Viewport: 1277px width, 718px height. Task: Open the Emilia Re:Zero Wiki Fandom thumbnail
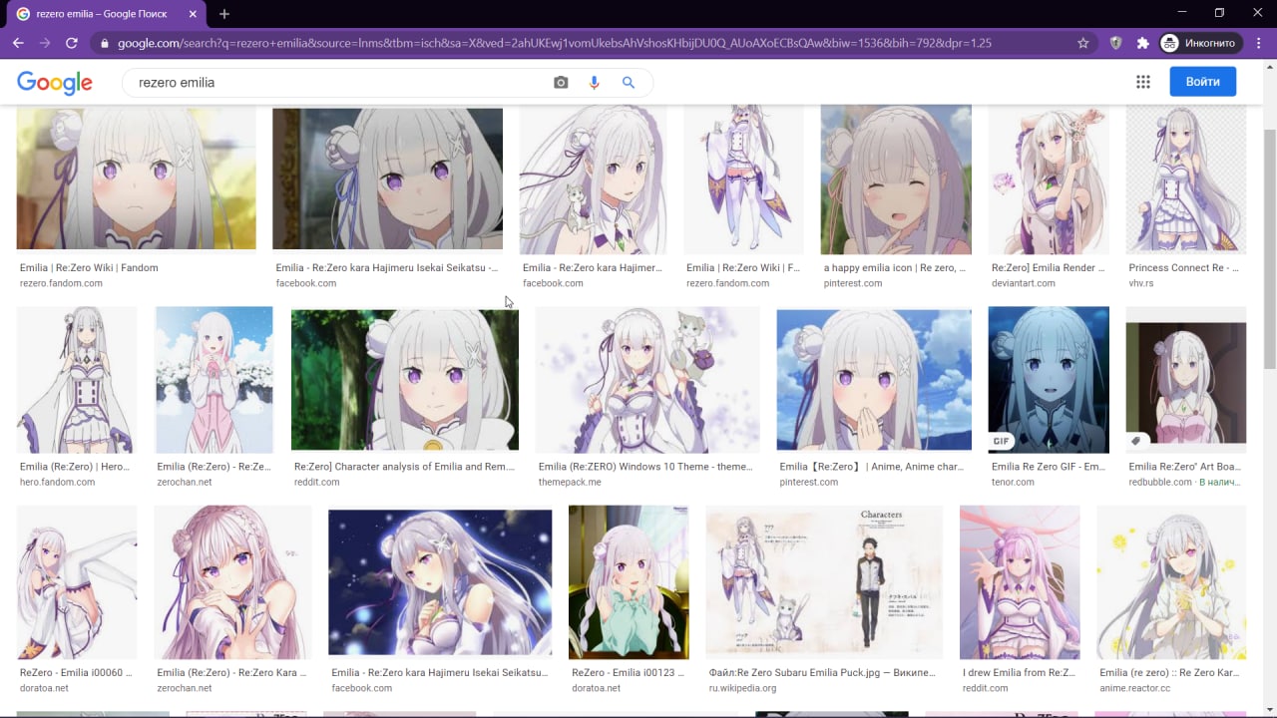136,178
